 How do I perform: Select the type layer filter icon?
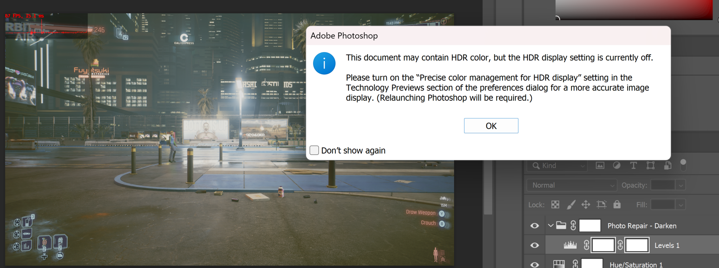pos(633,165)
